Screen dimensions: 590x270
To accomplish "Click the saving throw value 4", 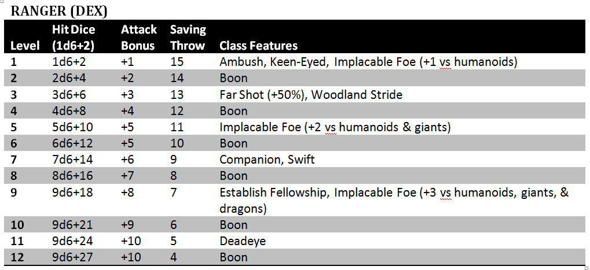I will click(174, 257).
